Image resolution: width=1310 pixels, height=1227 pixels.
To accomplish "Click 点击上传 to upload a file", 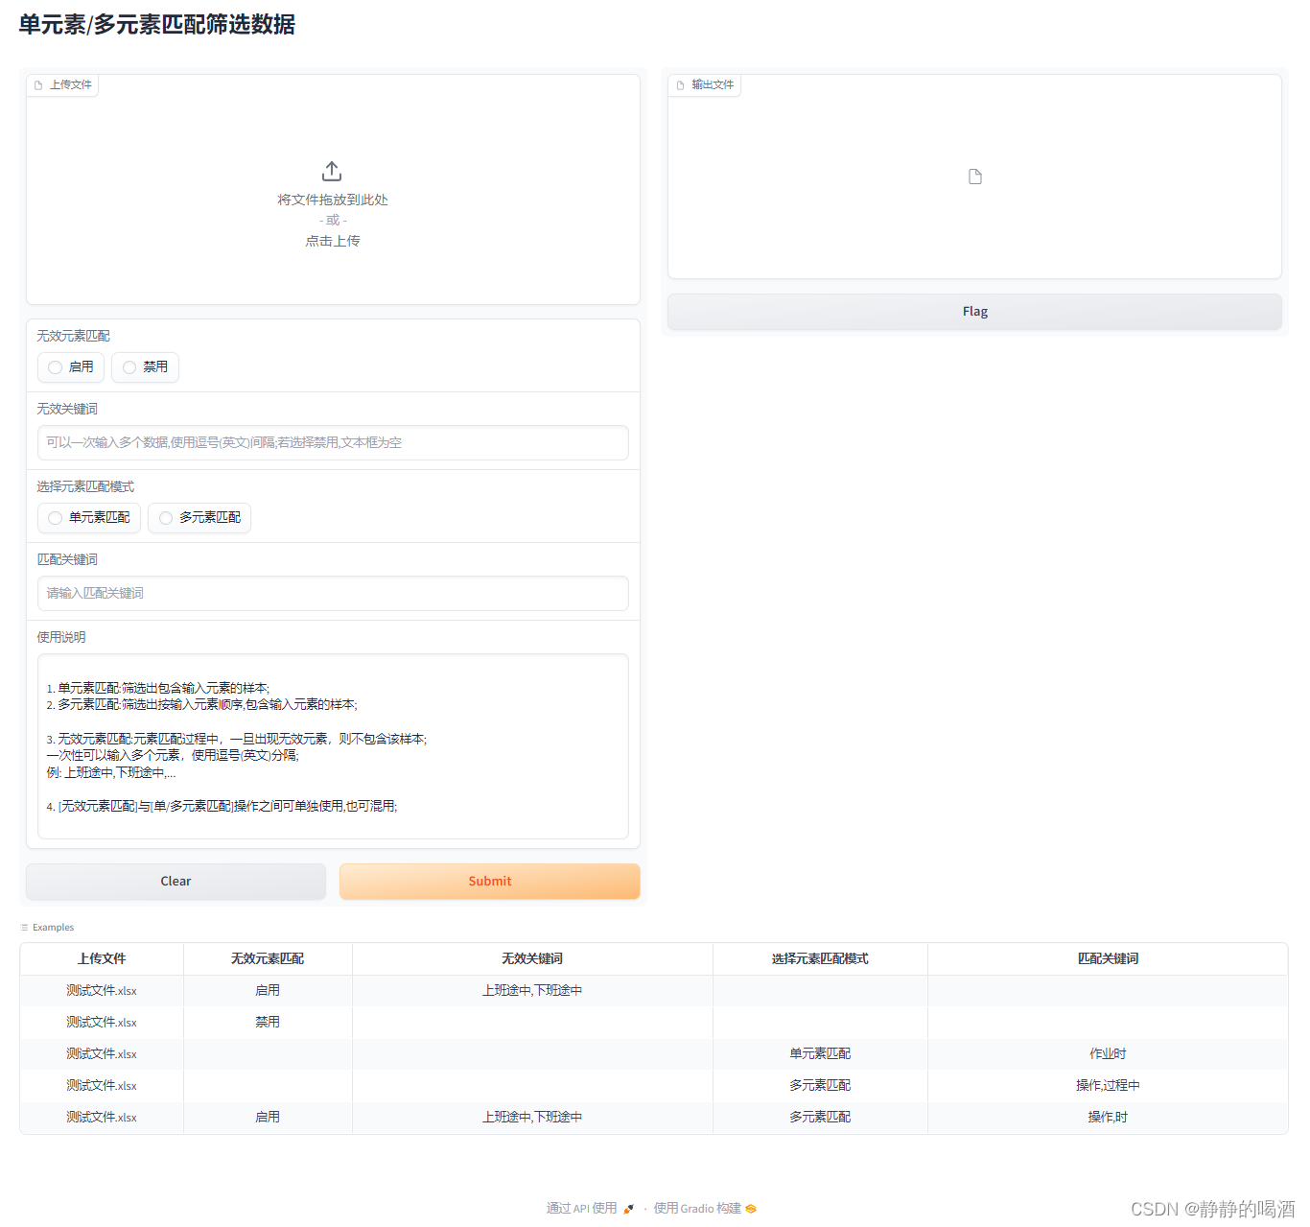I will pyautogui.click(x=333, y=241).
